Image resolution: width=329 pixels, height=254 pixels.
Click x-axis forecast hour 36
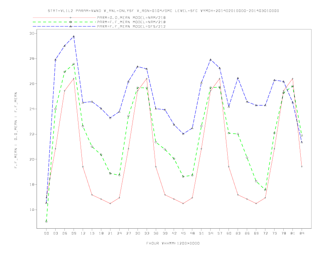pyautogui.click(x=156, y=233)
